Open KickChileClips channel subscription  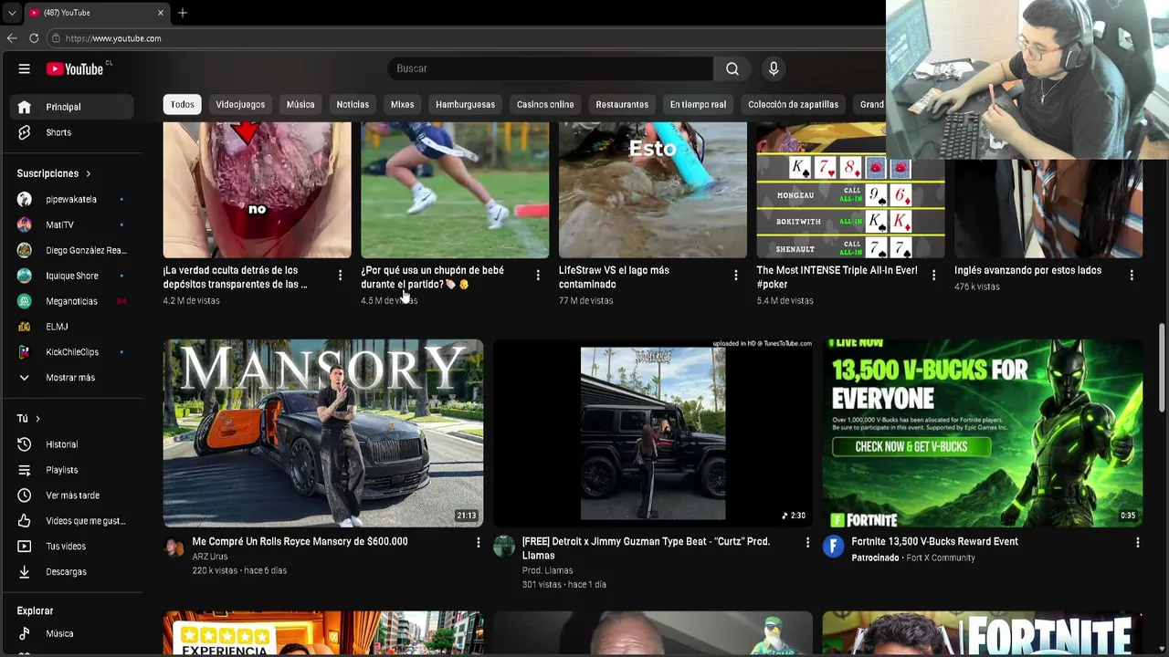(x=71, y=352)
